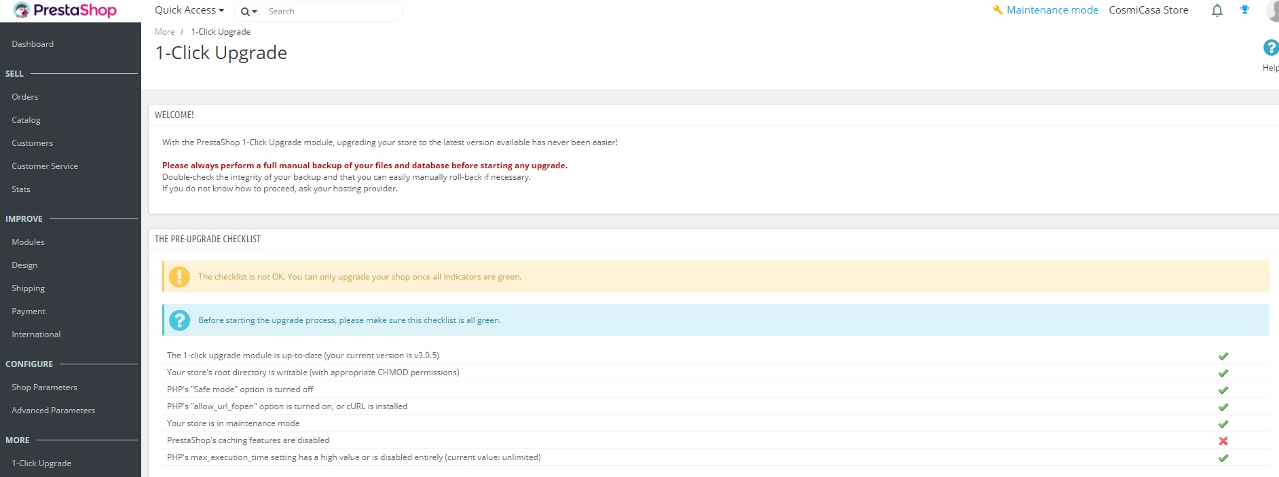The height and width of the screenshot is (477, 1279).
Task: Expand the search scope magnifier dropdown
Action: 249,12
